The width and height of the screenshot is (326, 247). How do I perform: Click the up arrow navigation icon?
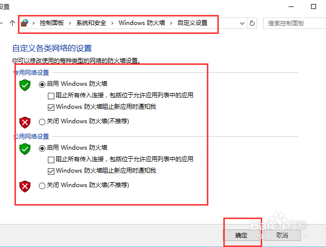tap(12, 23)
